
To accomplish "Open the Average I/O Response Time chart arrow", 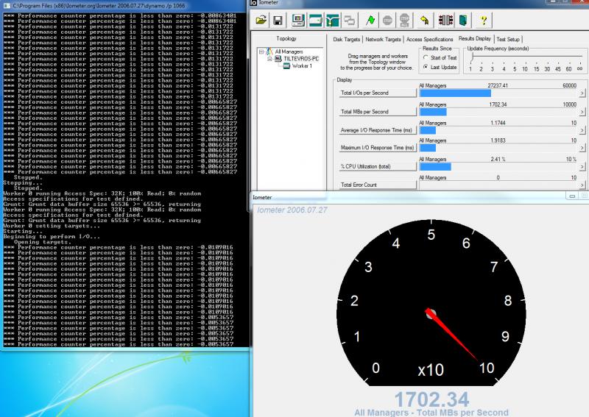I will [582, 130].
